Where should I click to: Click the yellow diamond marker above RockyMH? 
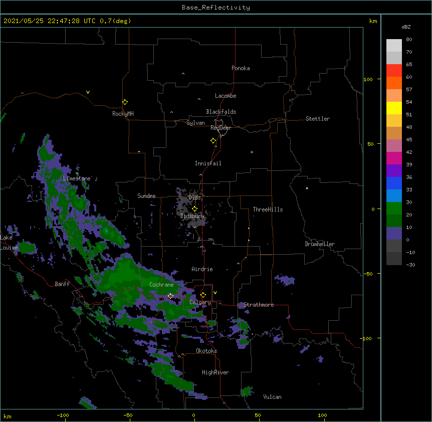125,102
